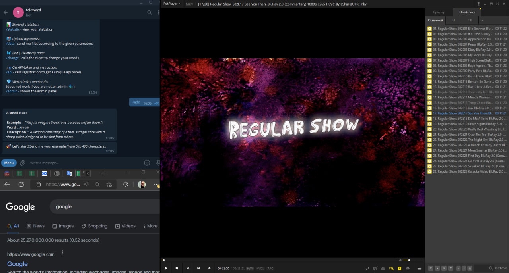Click the browser address bar URL

(x=63, y=185)
